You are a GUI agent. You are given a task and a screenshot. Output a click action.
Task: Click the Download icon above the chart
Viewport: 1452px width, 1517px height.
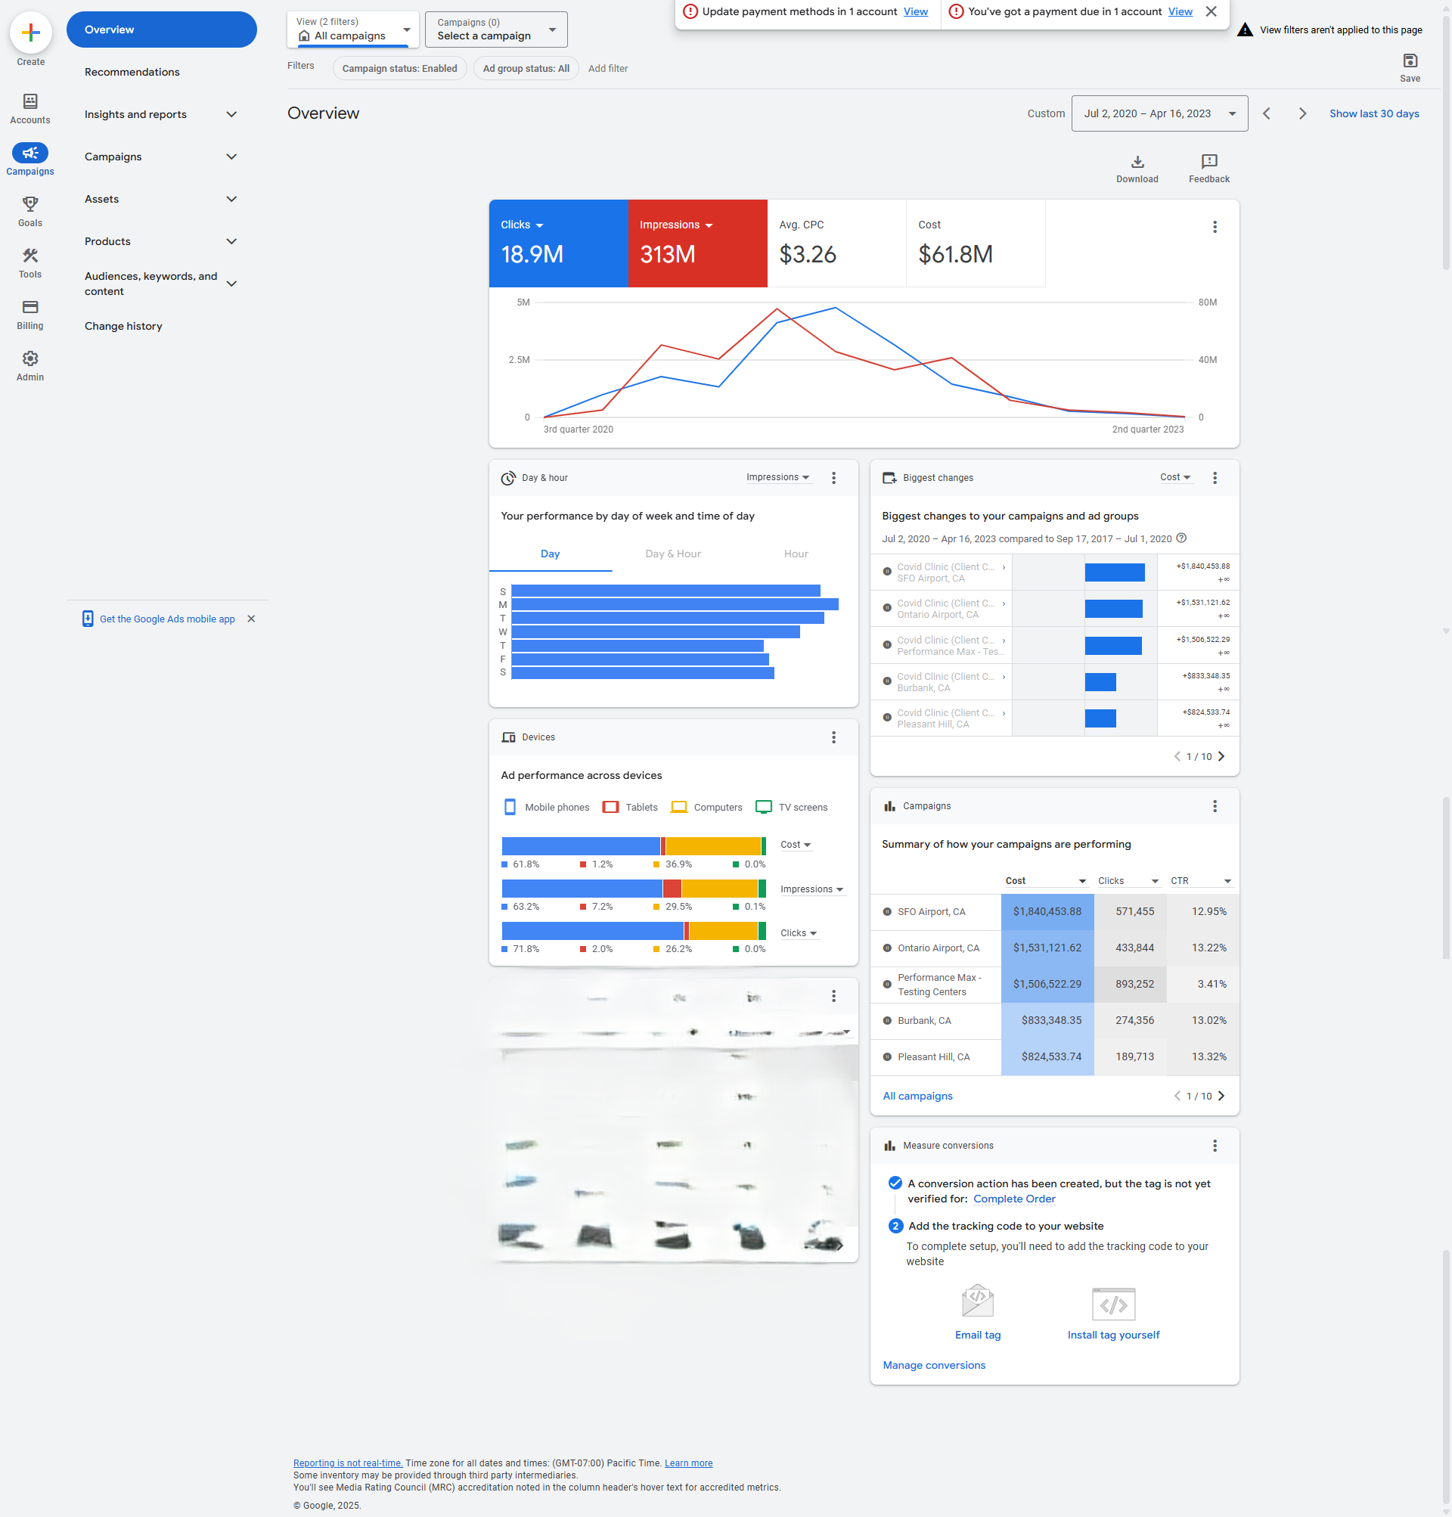[x=1137, y=163]
